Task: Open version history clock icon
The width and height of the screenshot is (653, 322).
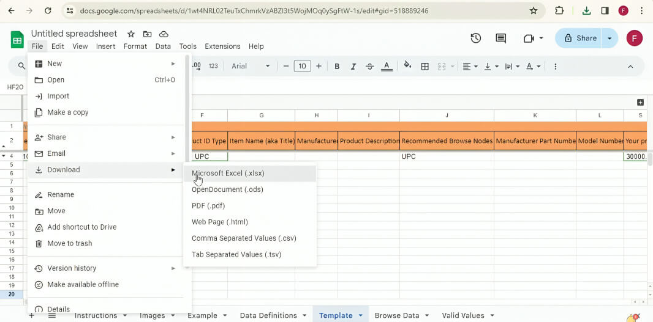Action: tap(476, 38)
